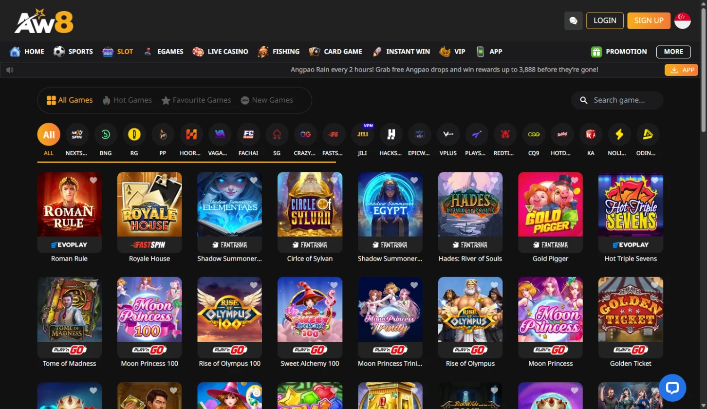Toggle favourite heart on Circle of Sylvan

point(334,180)
